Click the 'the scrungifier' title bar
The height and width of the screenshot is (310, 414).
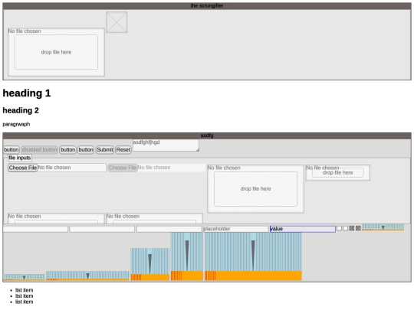207,6
